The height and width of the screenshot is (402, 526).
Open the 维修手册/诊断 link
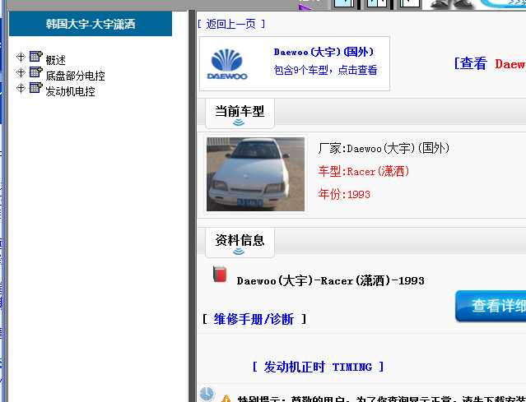(x=254, y=319)
